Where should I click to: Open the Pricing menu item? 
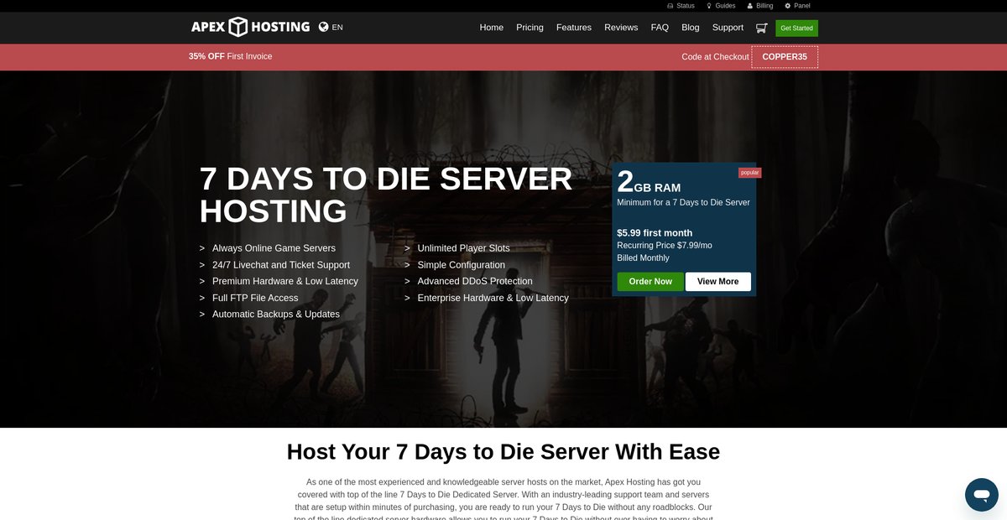tap(530, 28)
